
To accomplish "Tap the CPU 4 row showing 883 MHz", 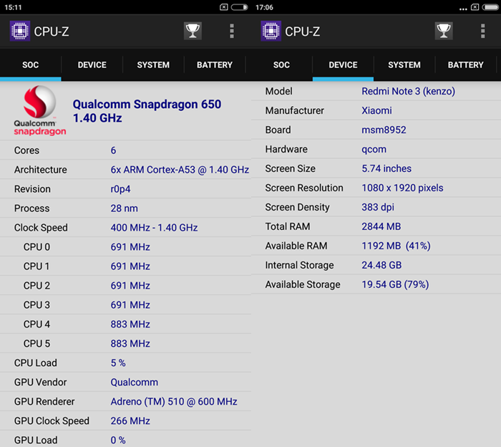I will pyautogui.click(x=125, y=324).
